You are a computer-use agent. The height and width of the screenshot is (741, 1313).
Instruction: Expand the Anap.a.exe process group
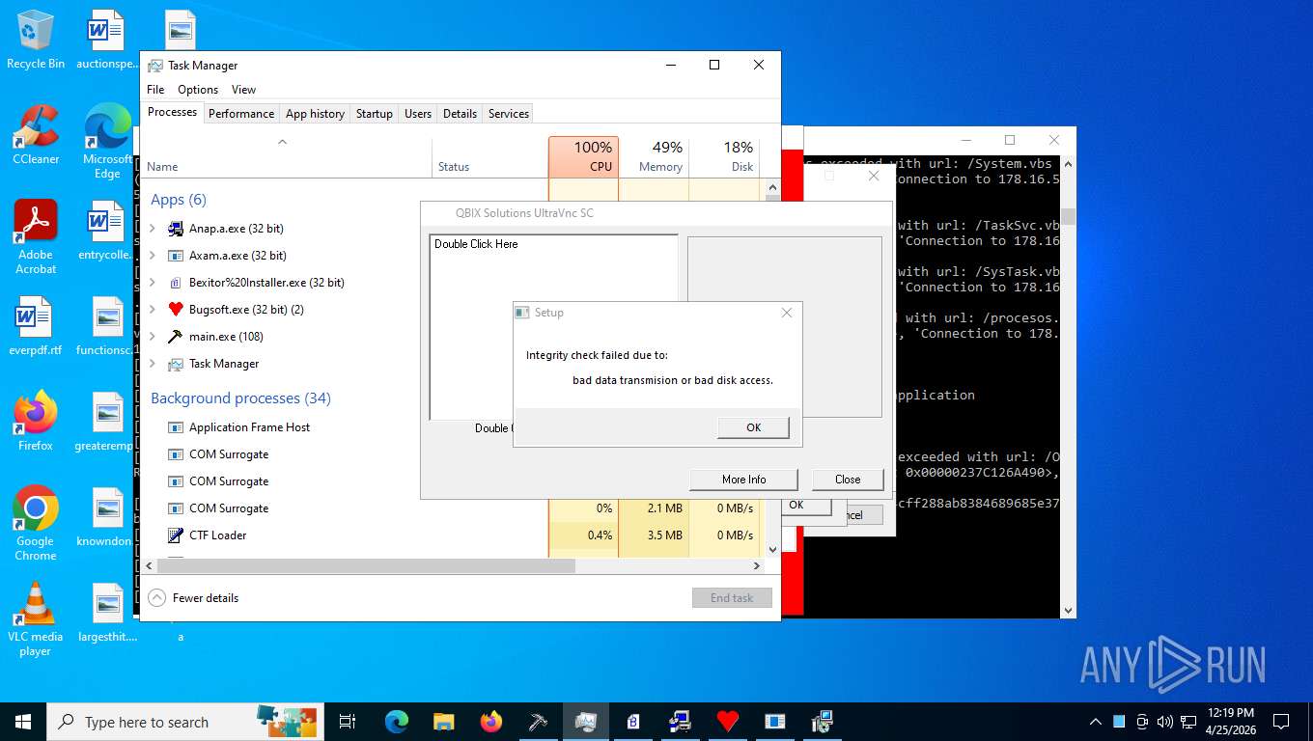pyautogui.click(x=153, y=229)
